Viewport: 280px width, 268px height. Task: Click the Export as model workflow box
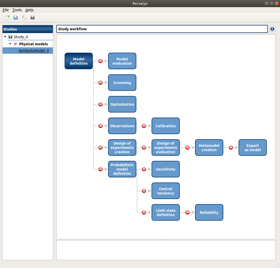[253, 147]
